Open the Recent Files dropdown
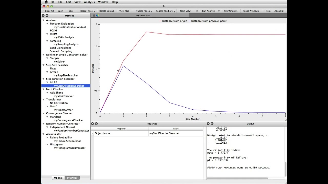 (88, 11)
